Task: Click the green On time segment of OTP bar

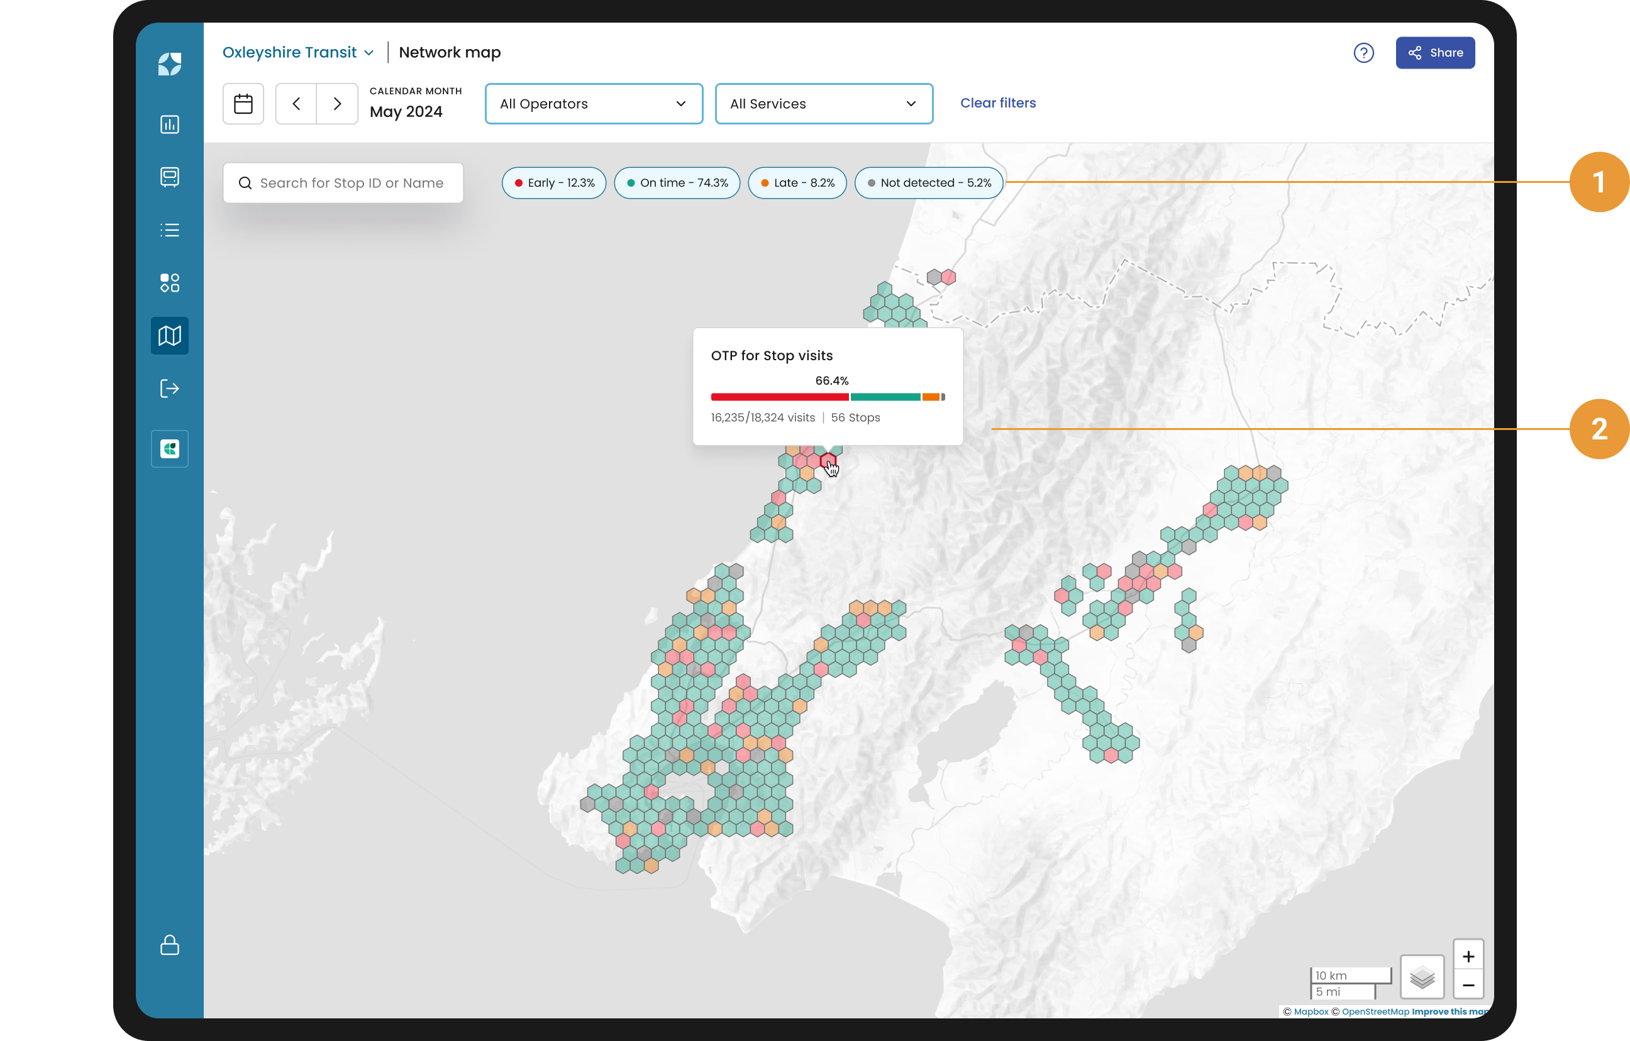Action: coord(885,397)
